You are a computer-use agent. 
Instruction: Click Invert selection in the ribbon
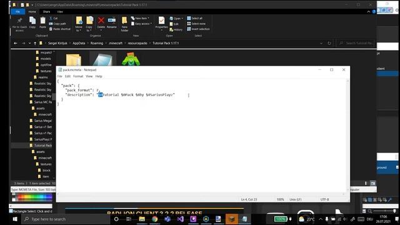(x=199, y=29)
